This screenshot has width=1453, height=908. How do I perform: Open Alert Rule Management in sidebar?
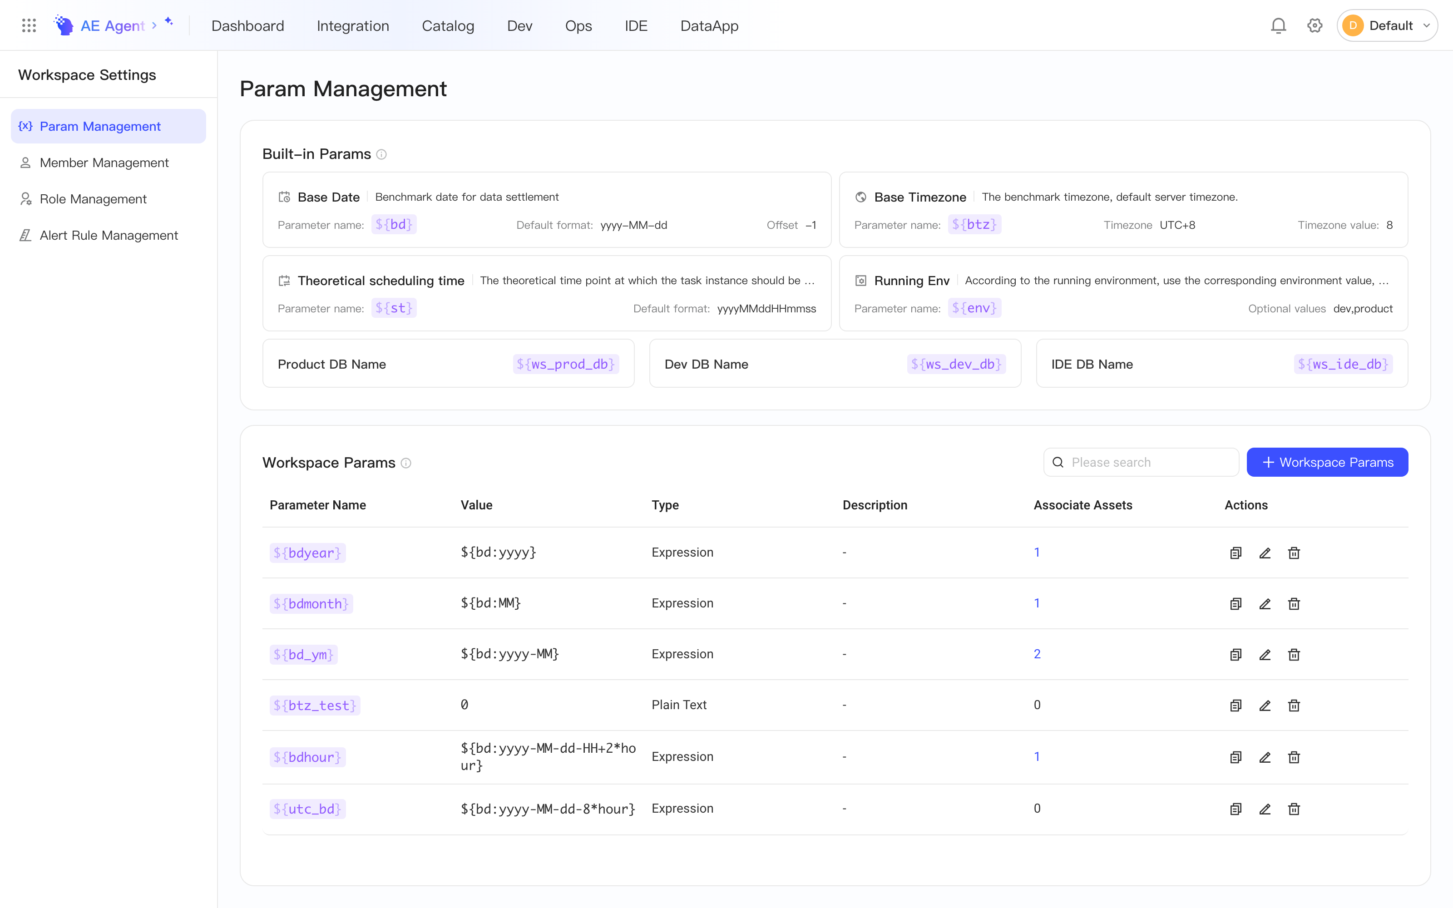coord(108,236)
